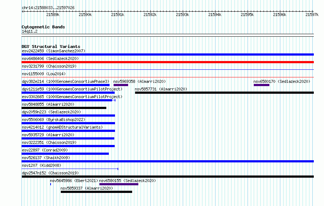Click nsv6580170 (Sedlazeck2020) label
This screenshot has height=206, width=324.
pyautogui.click(x=282, y=81)
